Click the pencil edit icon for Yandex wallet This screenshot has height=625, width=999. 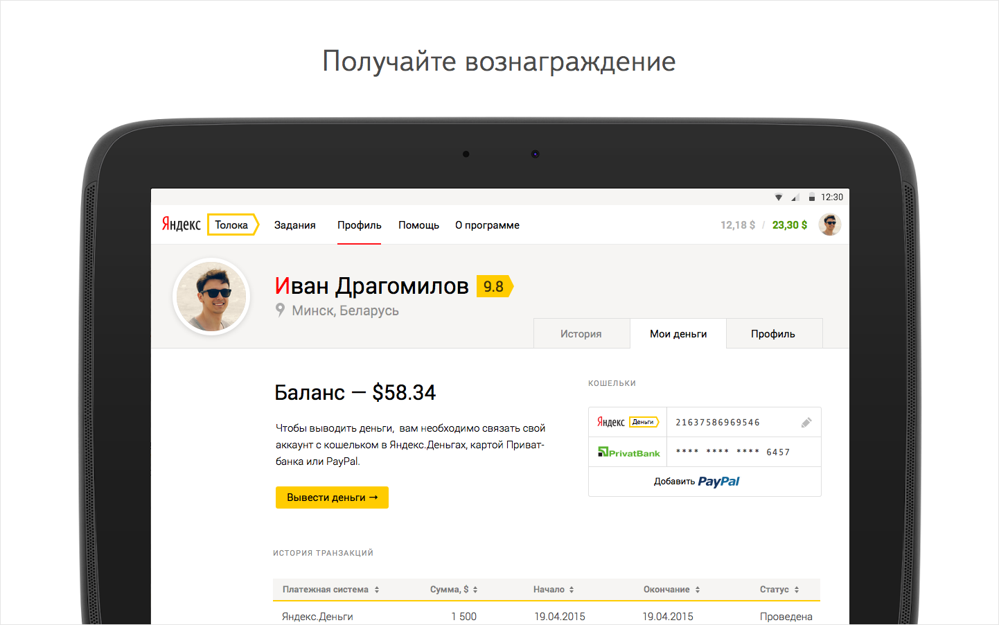[x=806, y=423]
